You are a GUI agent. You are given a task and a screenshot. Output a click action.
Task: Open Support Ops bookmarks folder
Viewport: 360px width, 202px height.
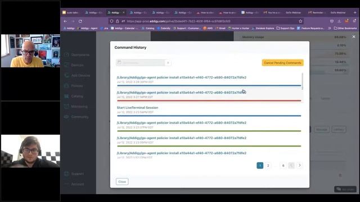285,28
